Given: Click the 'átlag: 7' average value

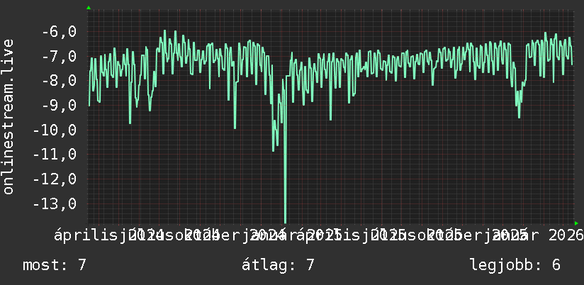Looking at the screenshot, I should 278,265.
